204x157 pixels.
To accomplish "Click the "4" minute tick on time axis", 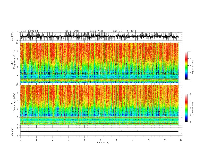I will pos(84,140).
